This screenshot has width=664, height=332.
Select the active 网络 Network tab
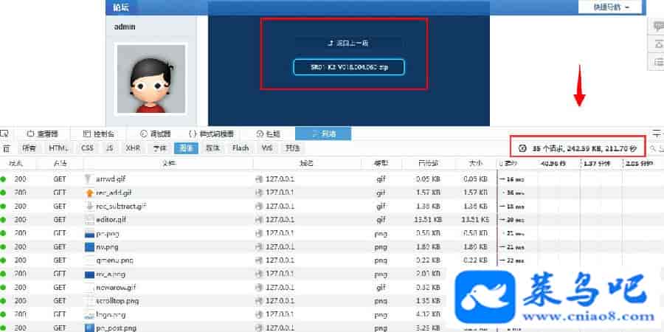(x=323, y=134)
